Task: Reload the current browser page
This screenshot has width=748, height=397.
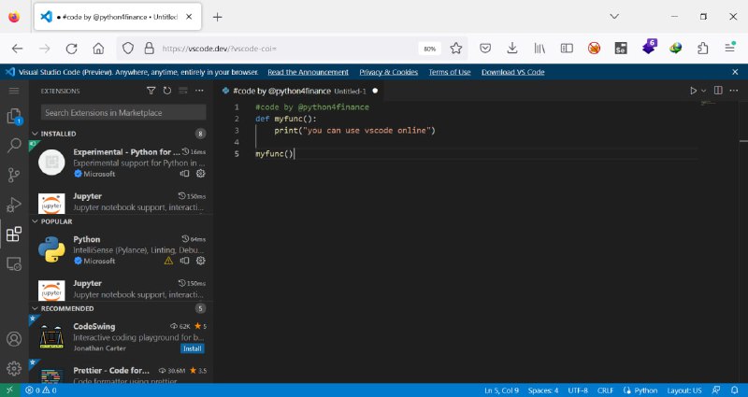Action: pyautogui.click(x=72, y=49)
